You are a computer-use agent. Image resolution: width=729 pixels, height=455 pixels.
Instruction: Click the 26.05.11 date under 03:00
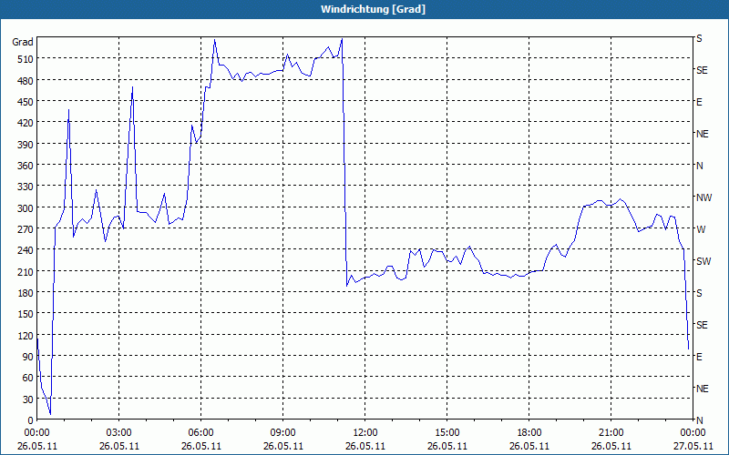(x=119, y=446)
